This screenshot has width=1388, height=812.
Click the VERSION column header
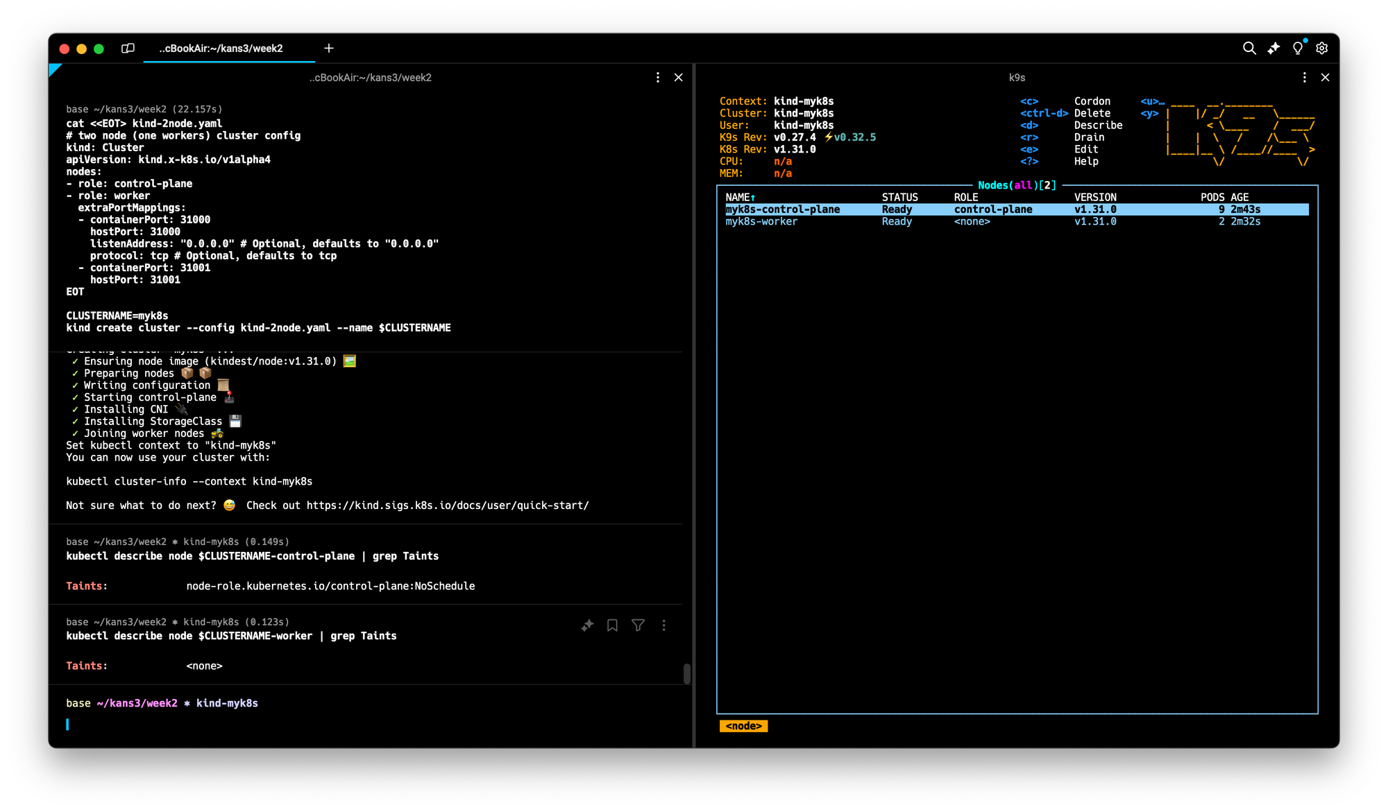point(1095,198)
